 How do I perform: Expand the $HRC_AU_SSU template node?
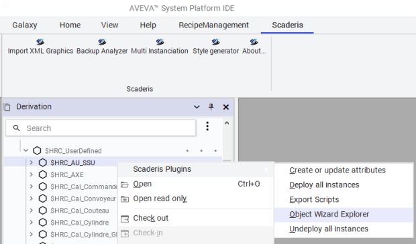coord(32,162)
